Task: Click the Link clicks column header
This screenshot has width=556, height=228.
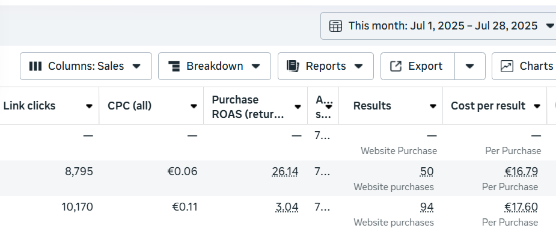Action: point(29,106)
